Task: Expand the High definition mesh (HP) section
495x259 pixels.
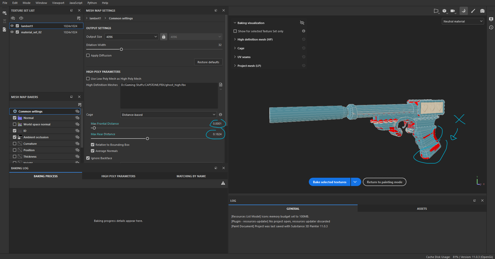Action: tap(235, 39)
